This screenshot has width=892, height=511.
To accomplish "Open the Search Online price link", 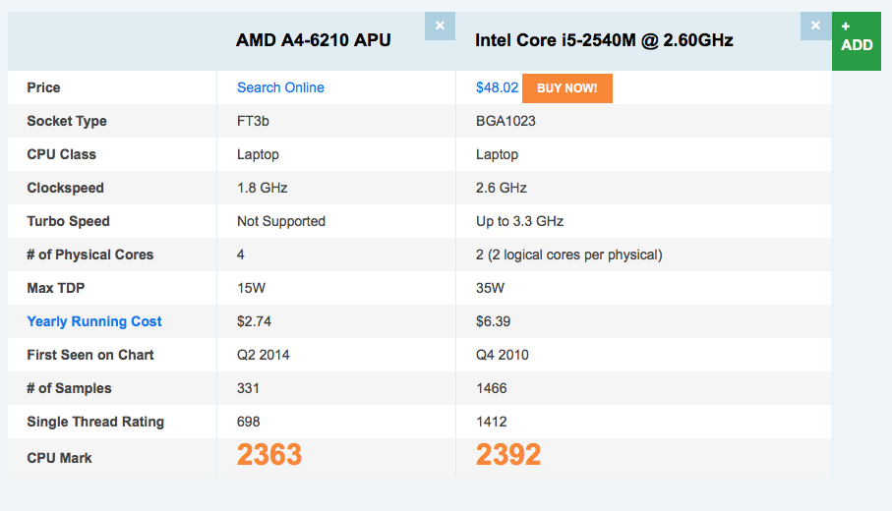I will pyautogui.click(x=280, y=87).
